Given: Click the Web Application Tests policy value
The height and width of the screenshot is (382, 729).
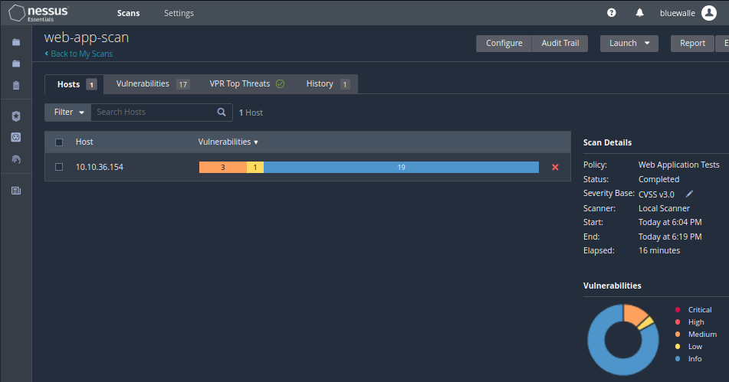Looking at the screenshot, I should click(x=678, y=165).
